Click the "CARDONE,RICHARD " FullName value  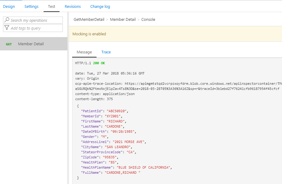pos(122,173)
